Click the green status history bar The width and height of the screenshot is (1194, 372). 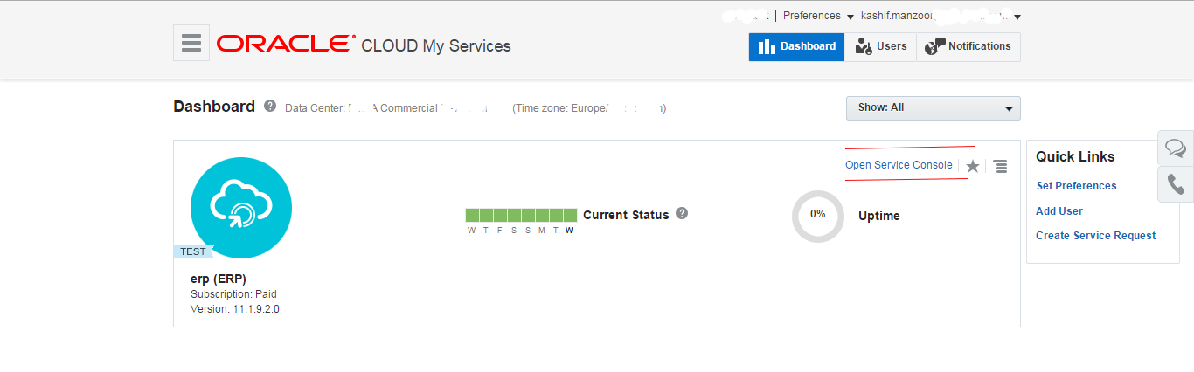point(521,215)
